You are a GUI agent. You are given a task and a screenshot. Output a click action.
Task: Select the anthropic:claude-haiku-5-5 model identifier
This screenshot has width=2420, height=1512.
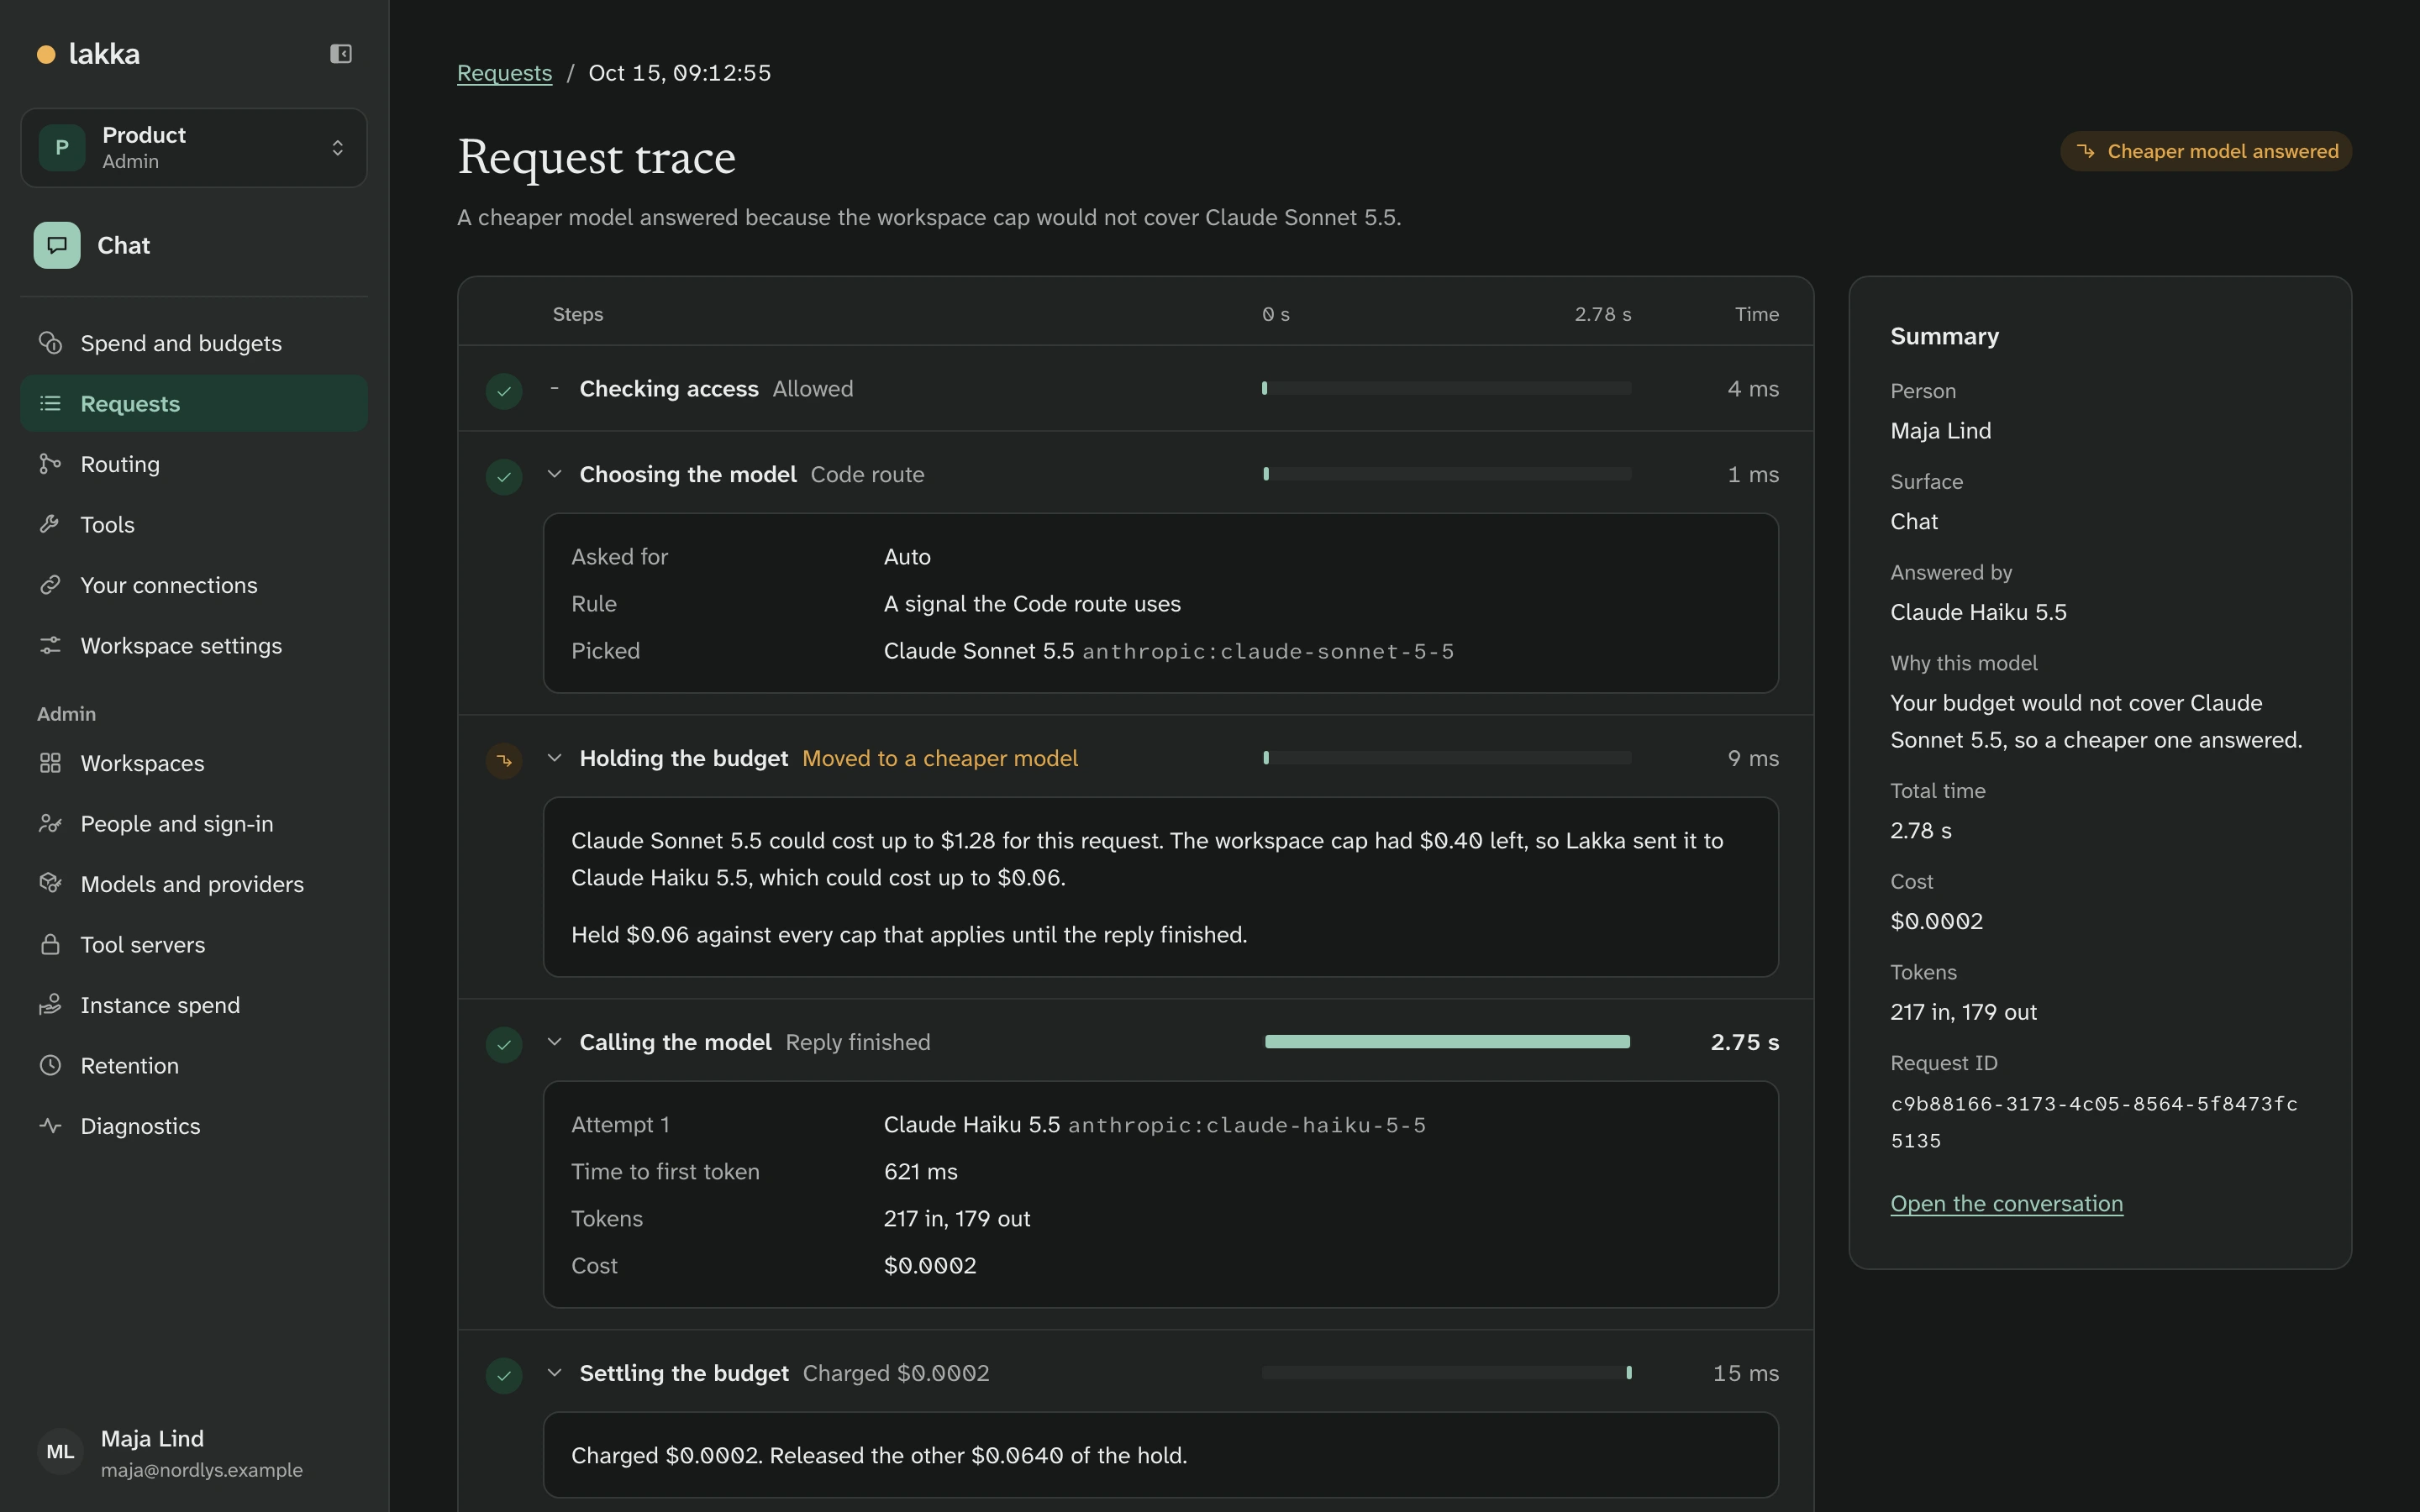1247,1126
